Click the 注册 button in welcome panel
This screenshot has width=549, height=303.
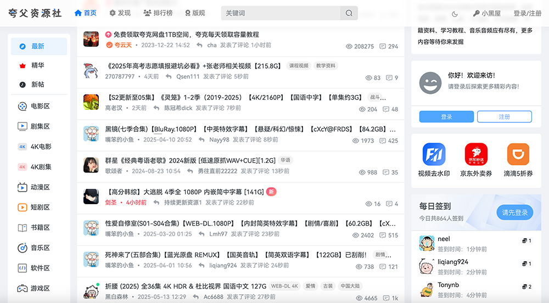[x=504, y=116]
